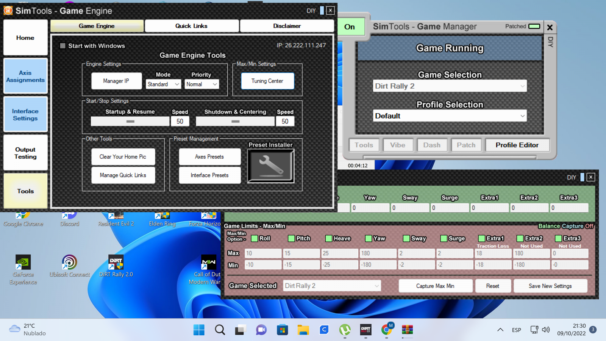Enable Start with Windows checkbox
The width and height of the screenshot is (606, 341).
point(63,45)
